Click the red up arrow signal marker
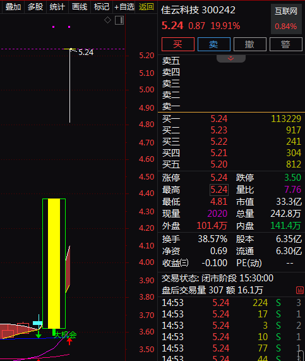The image size is (305, 361). point(69,341)
